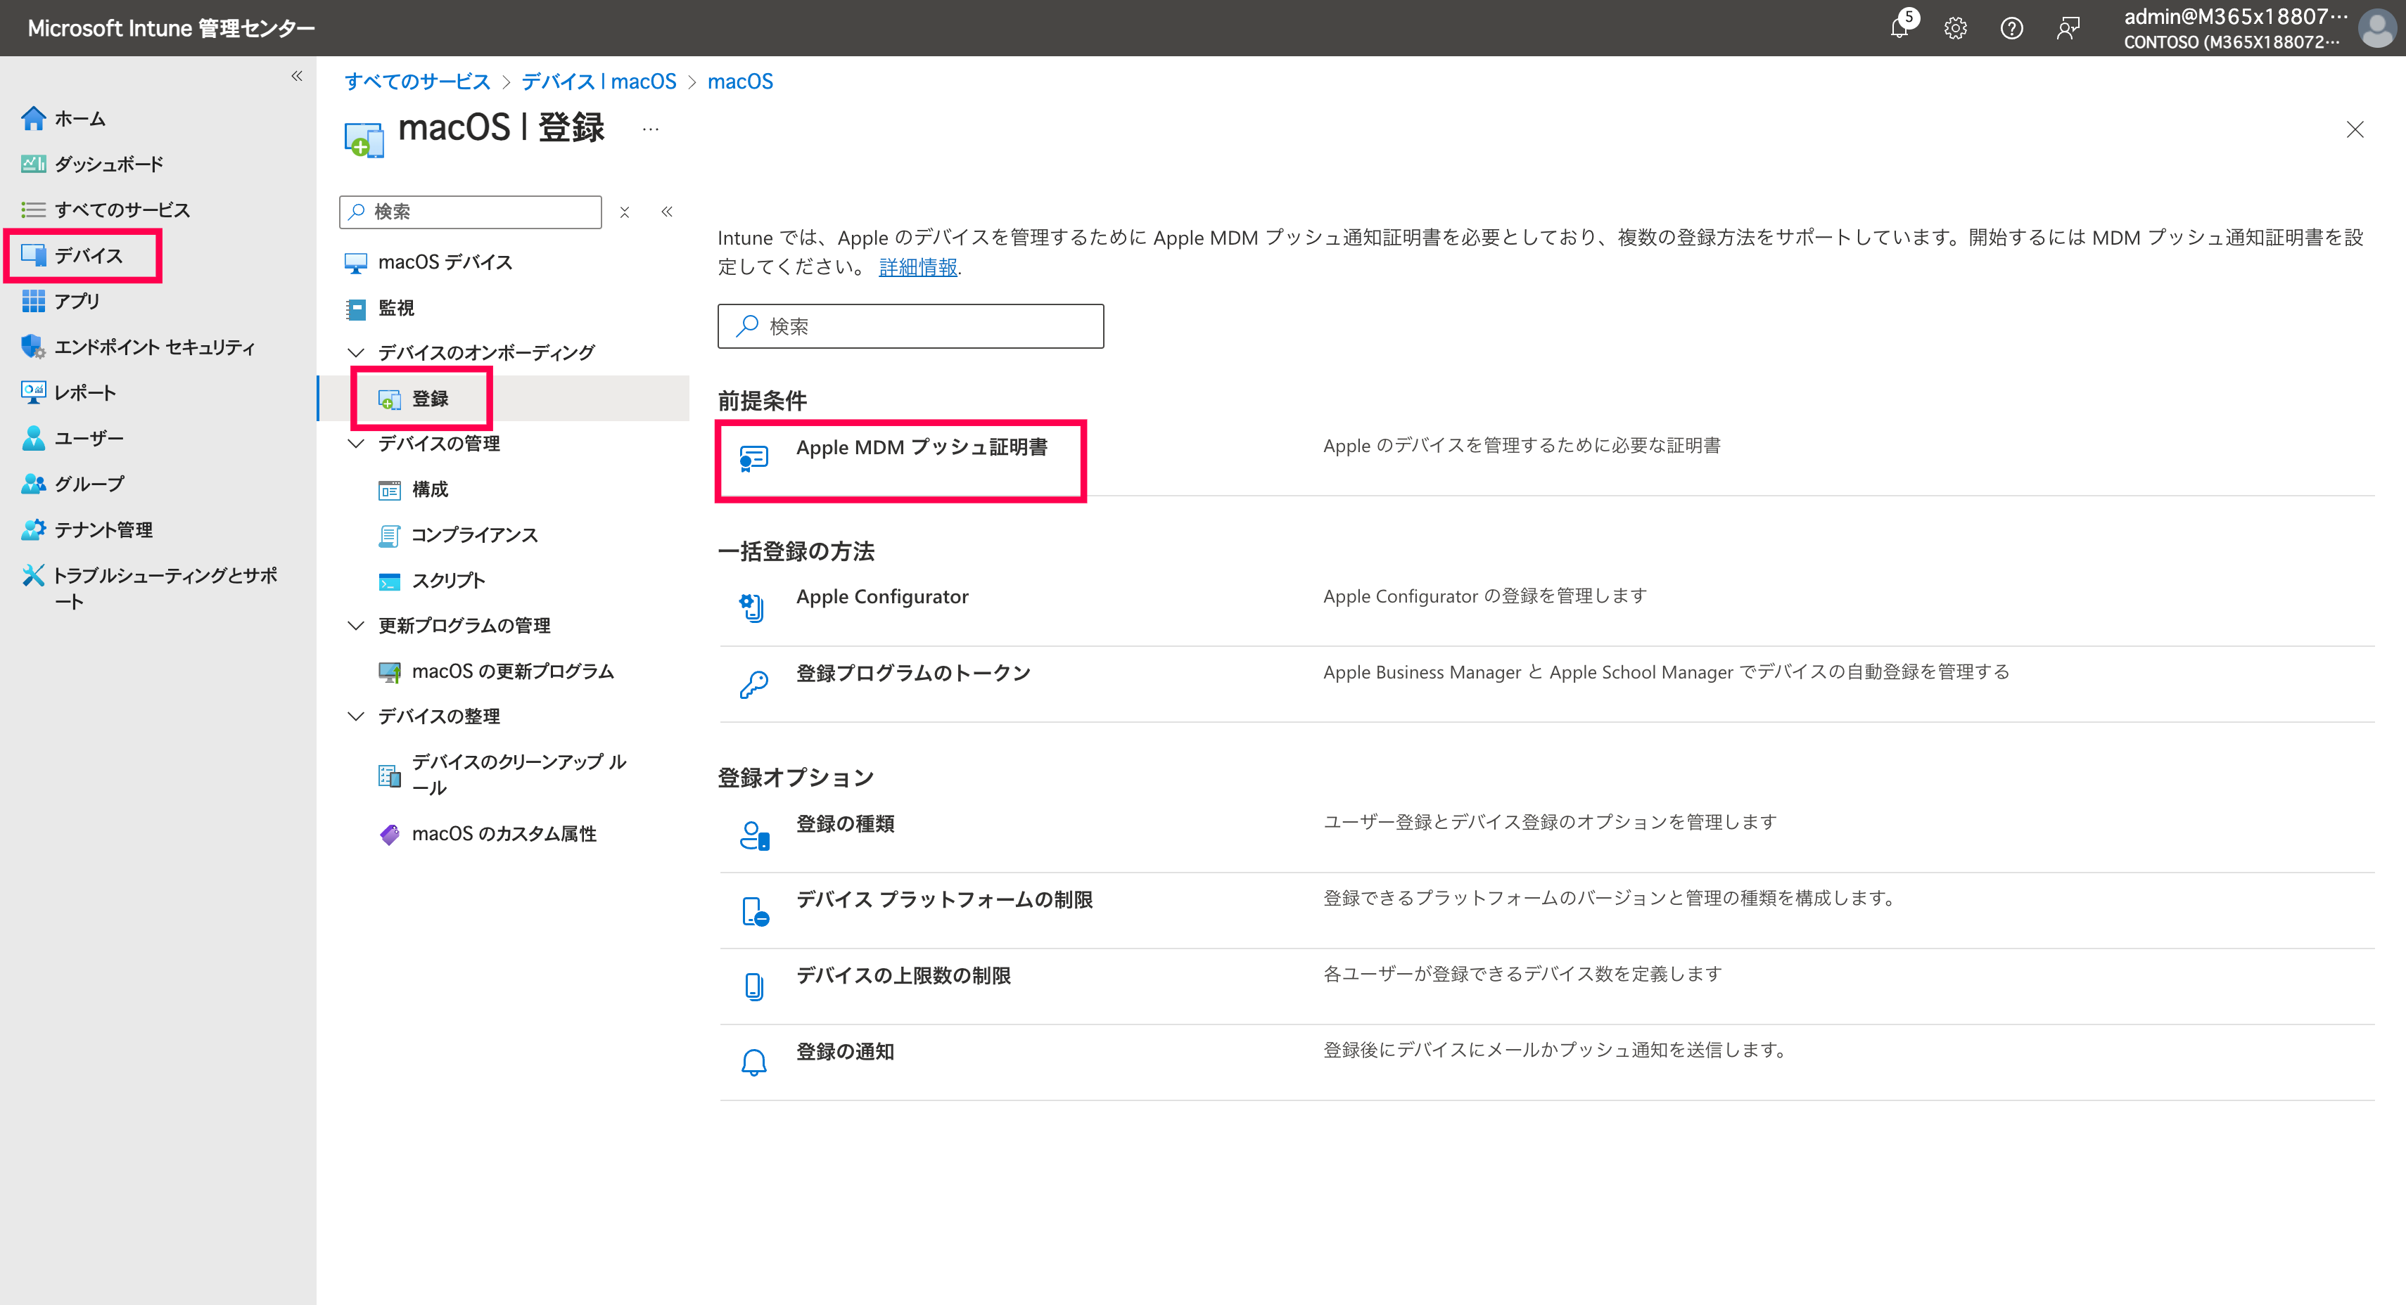
Task: Click the macOS breadcrumb link
Action: [x=739, y=82]
